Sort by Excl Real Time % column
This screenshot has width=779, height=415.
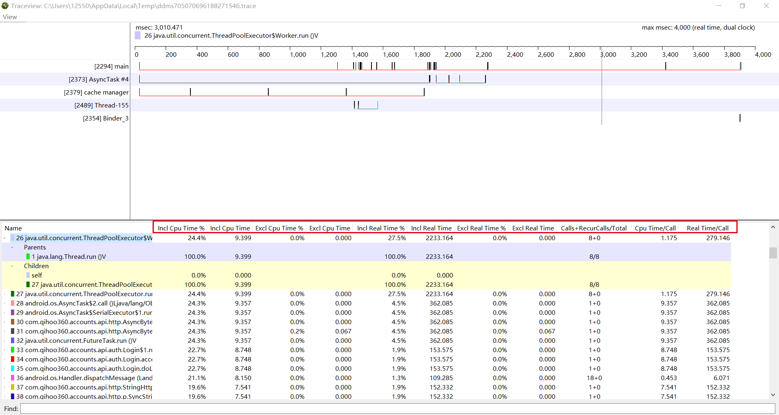tap(481, 228)
